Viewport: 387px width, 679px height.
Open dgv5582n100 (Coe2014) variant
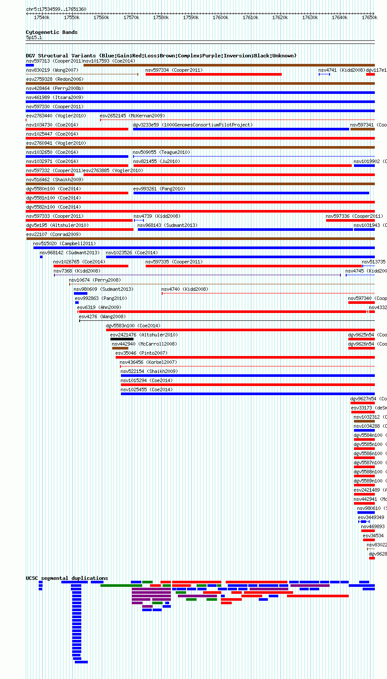pos(200,211)
